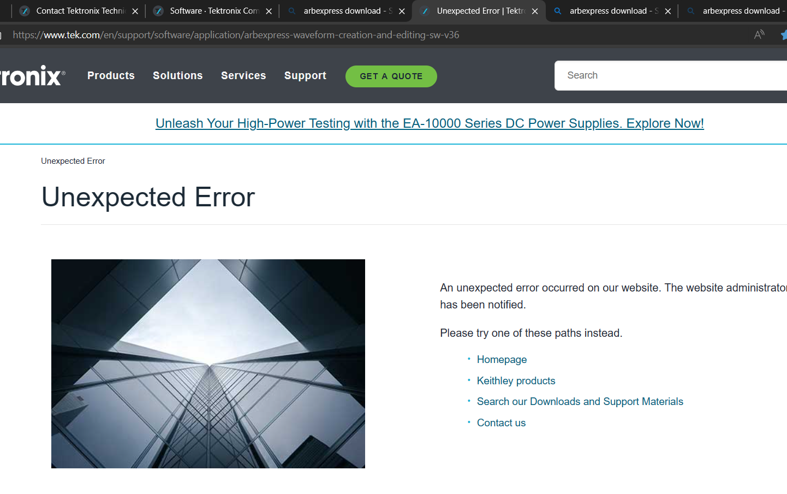Open the Support navigation menu

pos(305,76)
